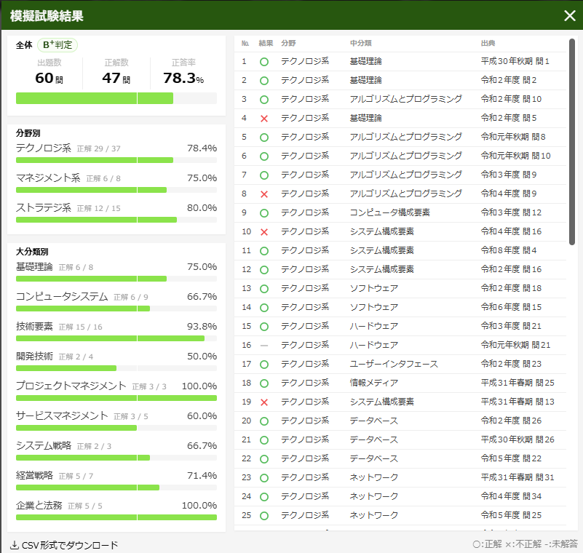Select the circle mark for question 13

click(264, 289)
